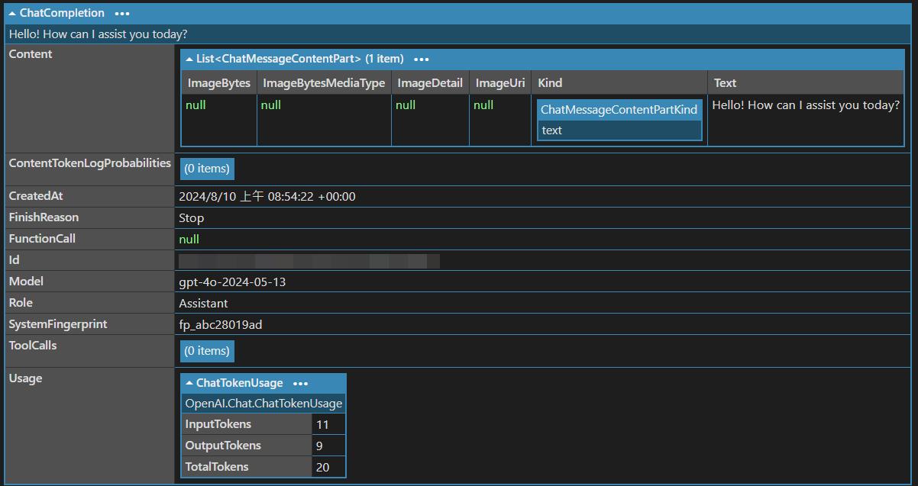Image resolution: width=918 pixels, height=486 pixels.
Task: Click the SystemFingerprint value fp_abc28019ad
Action: (221, 325)
